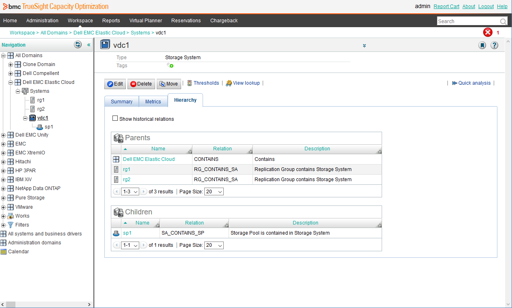This screenshot has height=308, width=512.
Task: Open Parents page range 1-3 dropdown
Action: [x=130, y=192]
